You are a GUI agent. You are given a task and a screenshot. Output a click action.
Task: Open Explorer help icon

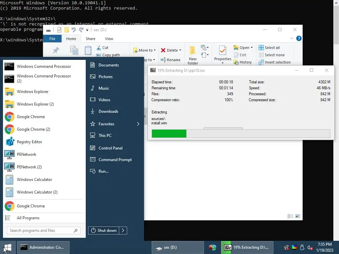point(299,38)
